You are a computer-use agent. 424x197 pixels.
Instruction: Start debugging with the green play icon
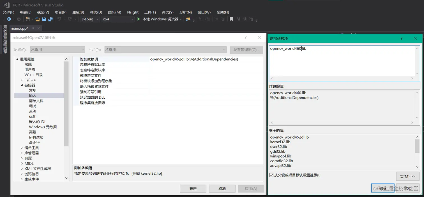click(139, 19)
